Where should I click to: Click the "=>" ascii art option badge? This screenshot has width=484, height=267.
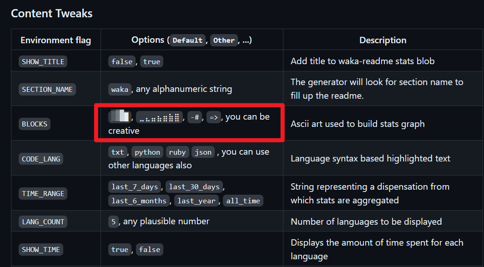coord(213,117)
